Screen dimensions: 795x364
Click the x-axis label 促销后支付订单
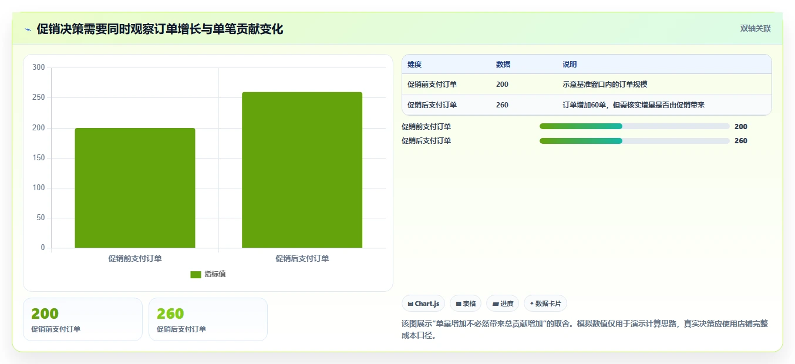point(302,258)
